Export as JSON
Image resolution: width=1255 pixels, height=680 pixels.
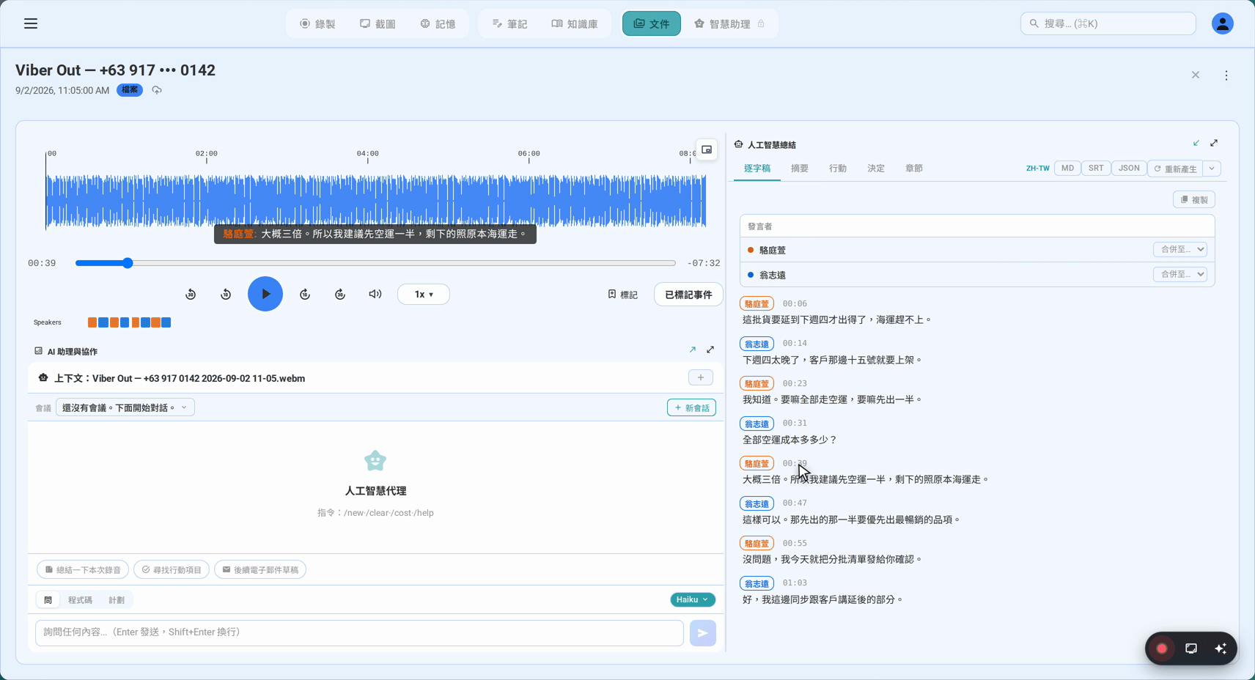1129,169
